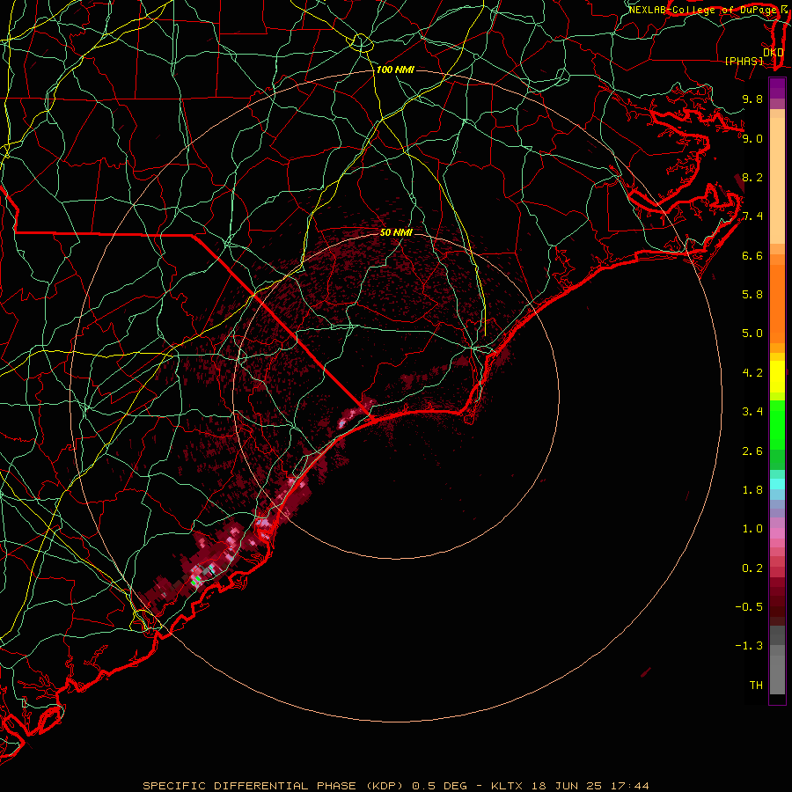Pick the purple segment of the color bar

click(x=777, y=88)
